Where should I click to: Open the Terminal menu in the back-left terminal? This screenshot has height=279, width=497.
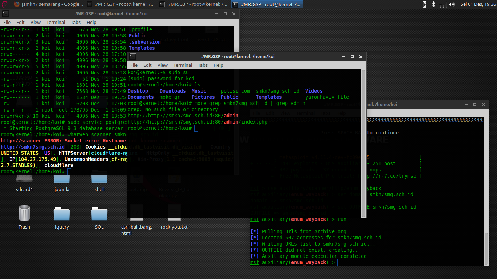pyautogui.click(x=56, y=23)
